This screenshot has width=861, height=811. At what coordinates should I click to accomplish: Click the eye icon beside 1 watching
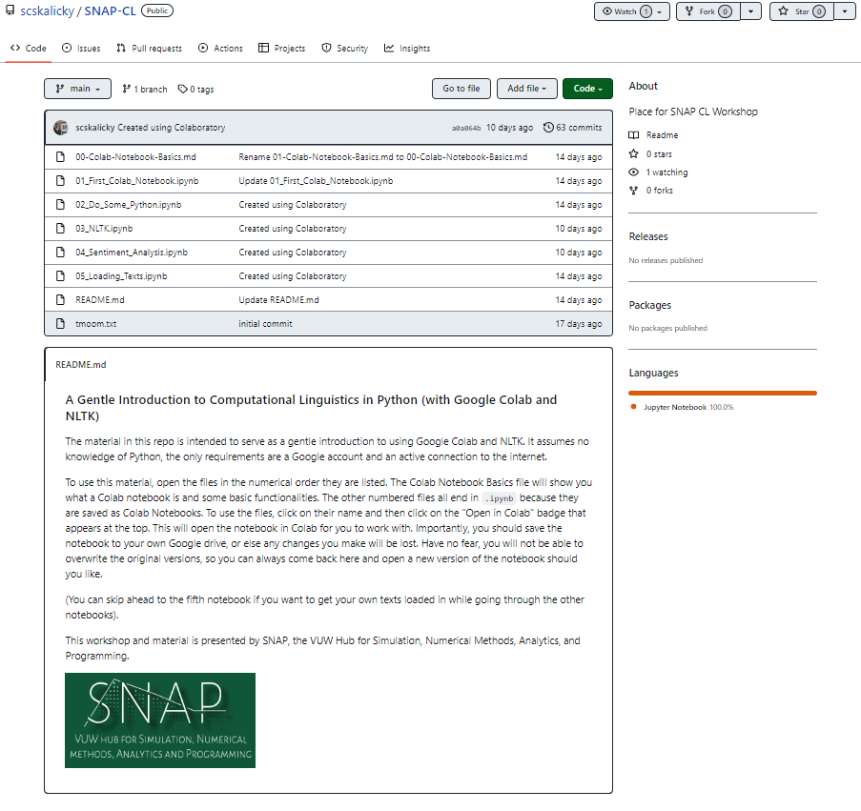634,172
